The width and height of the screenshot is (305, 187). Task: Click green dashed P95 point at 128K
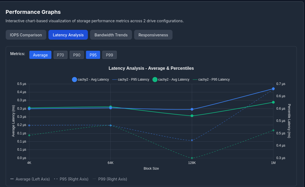192,158
